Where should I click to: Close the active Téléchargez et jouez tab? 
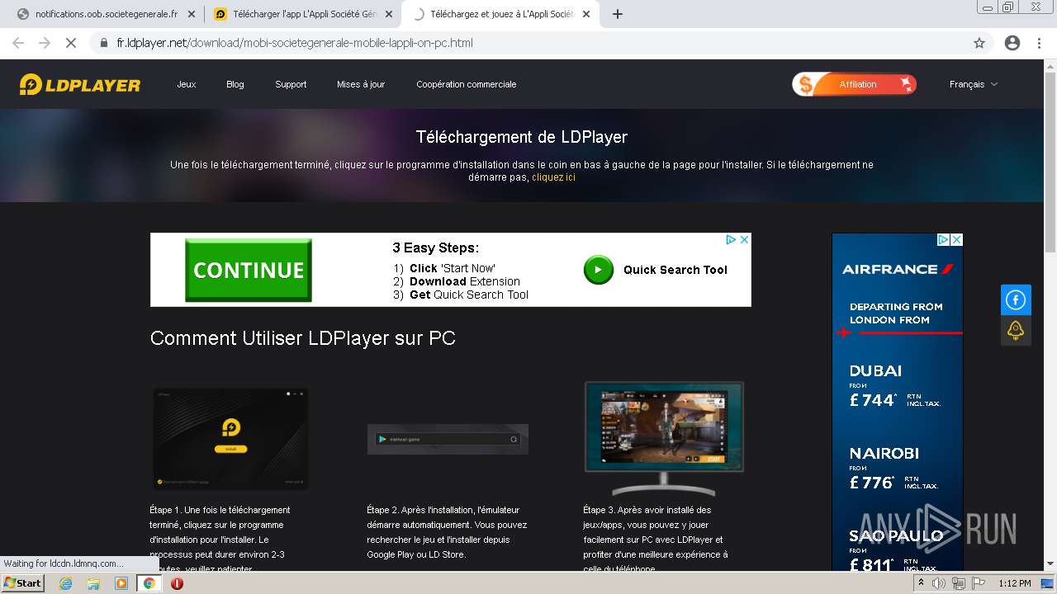point(586,14)
